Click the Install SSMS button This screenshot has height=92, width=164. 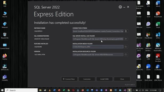tap(105, 79)
